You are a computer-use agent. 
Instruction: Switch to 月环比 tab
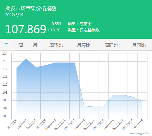84,45
